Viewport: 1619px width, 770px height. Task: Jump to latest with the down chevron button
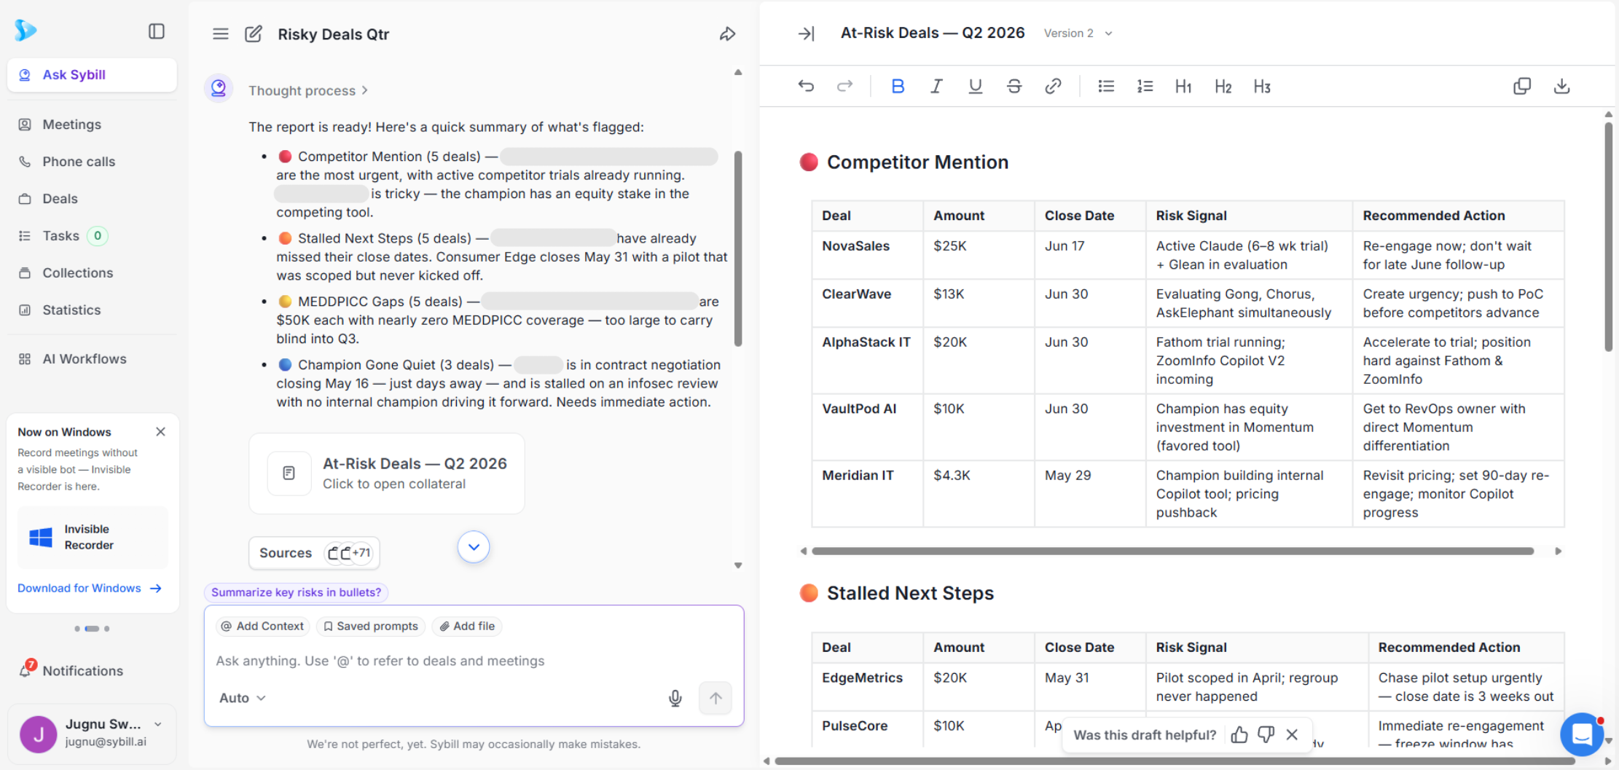tap(474, 547)
